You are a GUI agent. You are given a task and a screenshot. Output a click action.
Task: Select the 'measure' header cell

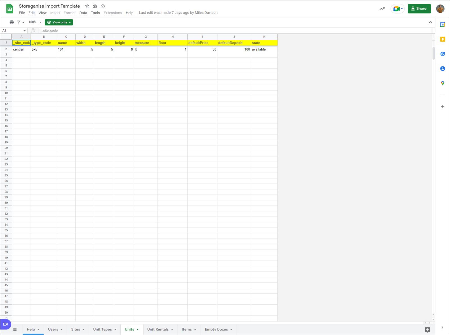point(146,43)
